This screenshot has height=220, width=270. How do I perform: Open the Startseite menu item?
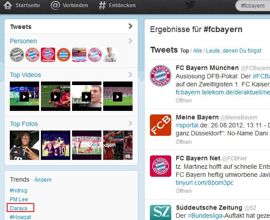[28, 5]
